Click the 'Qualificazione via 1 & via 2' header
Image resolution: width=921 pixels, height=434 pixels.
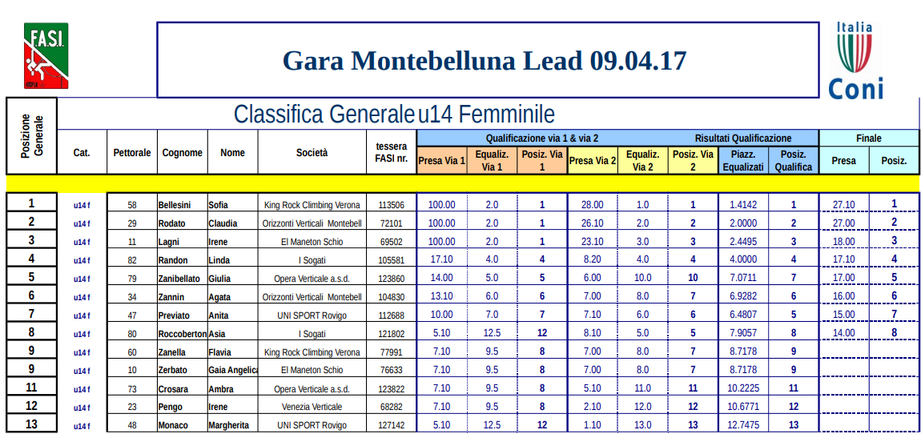click(x=542, y=139)
